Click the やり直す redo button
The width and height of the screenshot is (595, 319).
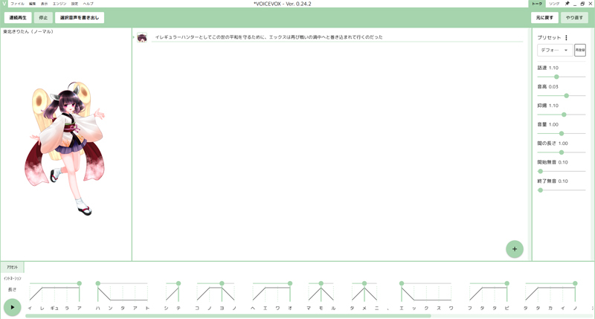point(574,17)
